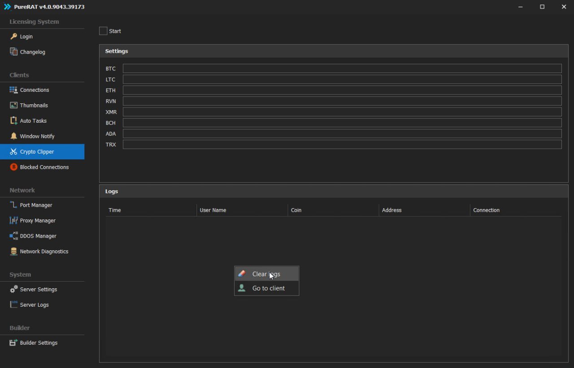
Task: Open the Auto Tasks clipboard icon
Action: [x=13, y=121]
